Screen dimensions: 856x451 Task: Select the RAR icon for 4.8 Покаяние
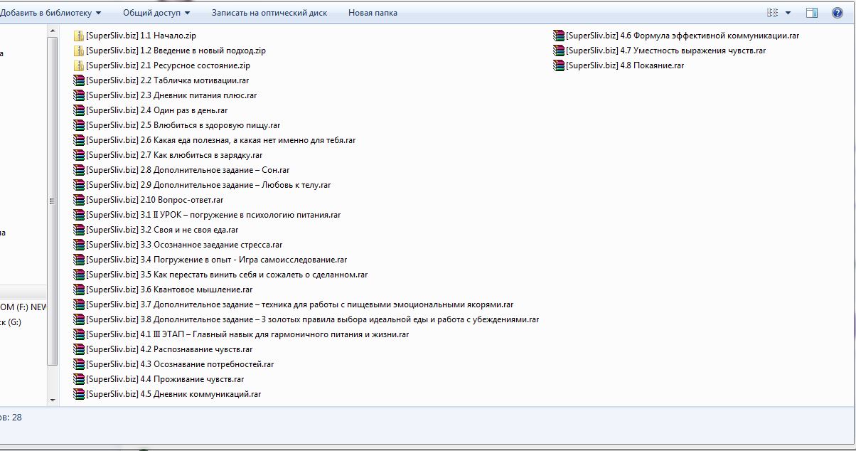coord(559,65)
